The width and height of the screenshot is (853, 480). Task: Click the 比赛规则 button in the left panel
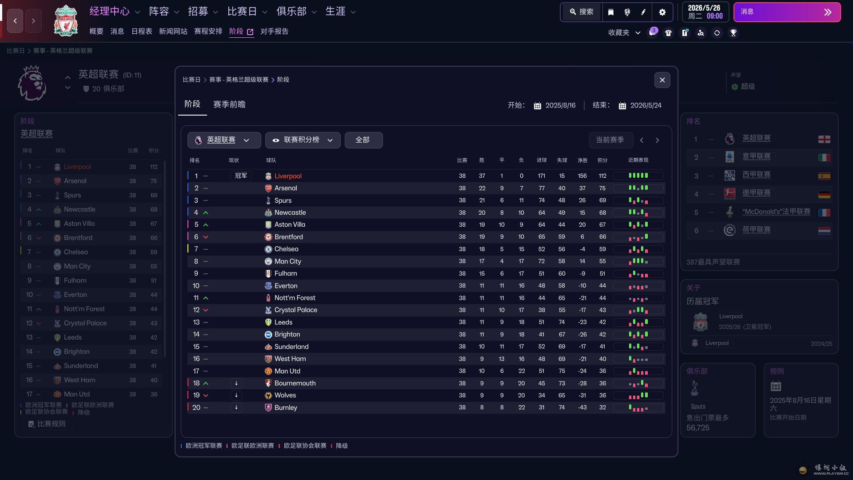click(48, 424)
